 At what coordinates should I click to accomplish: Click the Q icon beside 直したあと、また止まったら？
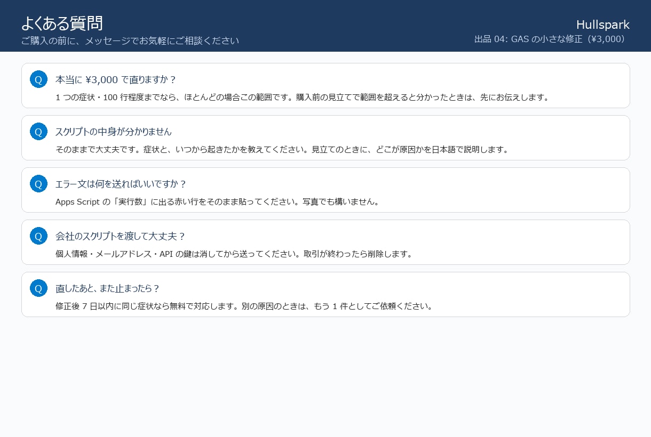(38, 288)
